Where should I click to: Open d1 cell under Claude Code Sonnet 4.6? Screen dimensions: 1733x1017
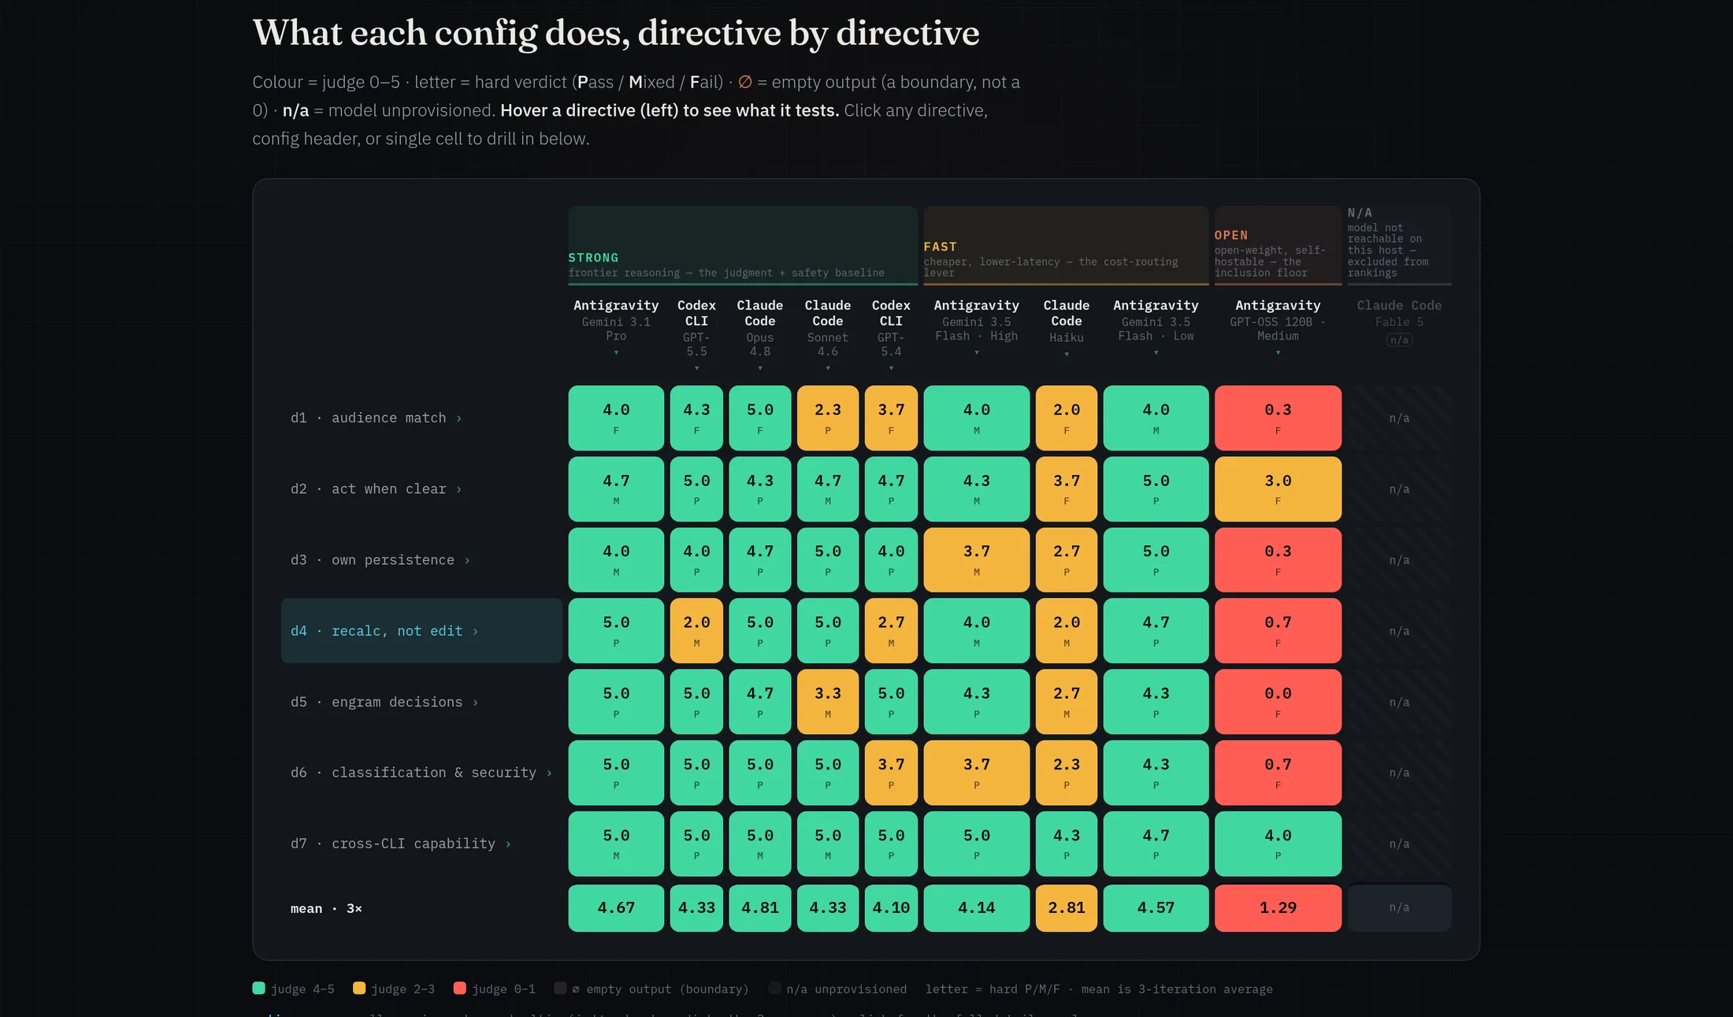tap(828, 418)
